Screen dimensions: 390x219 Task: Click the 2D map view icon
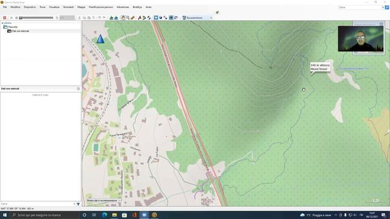156,18
